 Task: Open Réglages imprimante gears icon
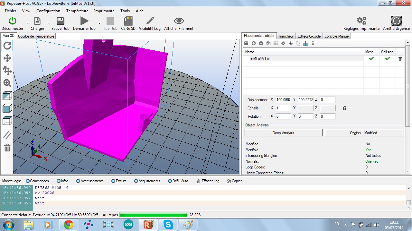coord(361,21)
